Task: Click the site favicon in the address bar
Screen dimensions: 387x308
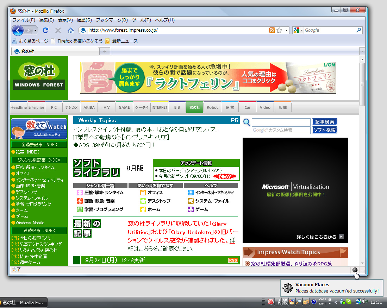Action: click(x=83, y=30)
